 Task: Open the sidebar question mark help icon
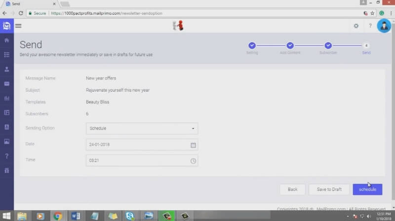pos(7,156)
